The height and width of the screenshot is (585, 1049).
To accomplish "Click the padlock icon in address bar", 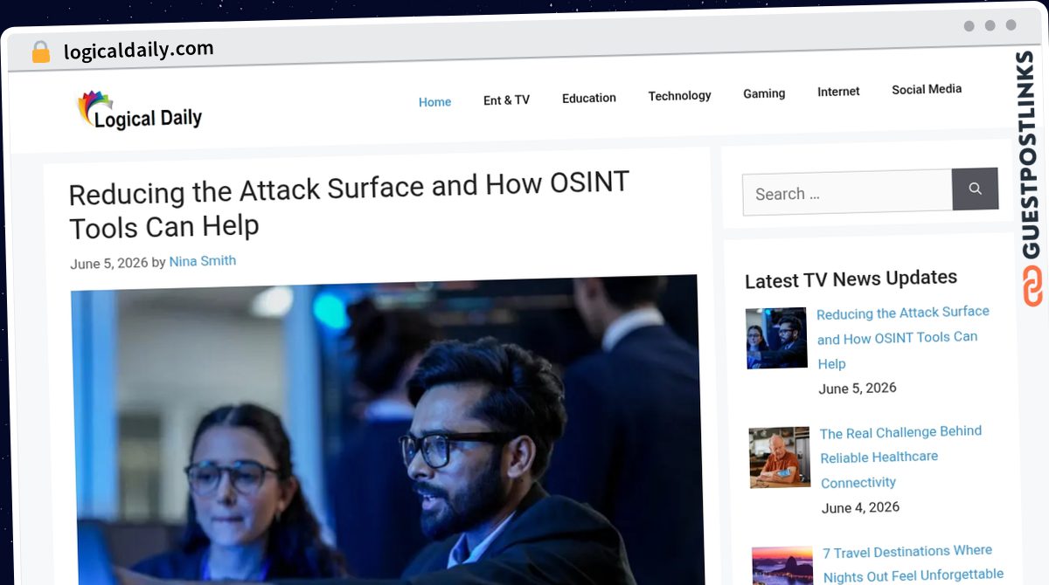I will tap(41, 52).
